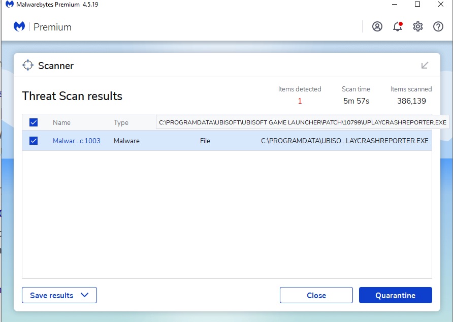Screen dimensions: 453x322
Task: Click the Items scanned value 386,139
Action: pyautogui.click(x=411, y=101)
